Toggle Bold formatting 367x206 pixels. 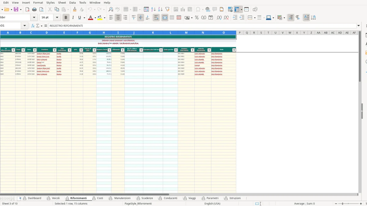(x=66, y=18)
